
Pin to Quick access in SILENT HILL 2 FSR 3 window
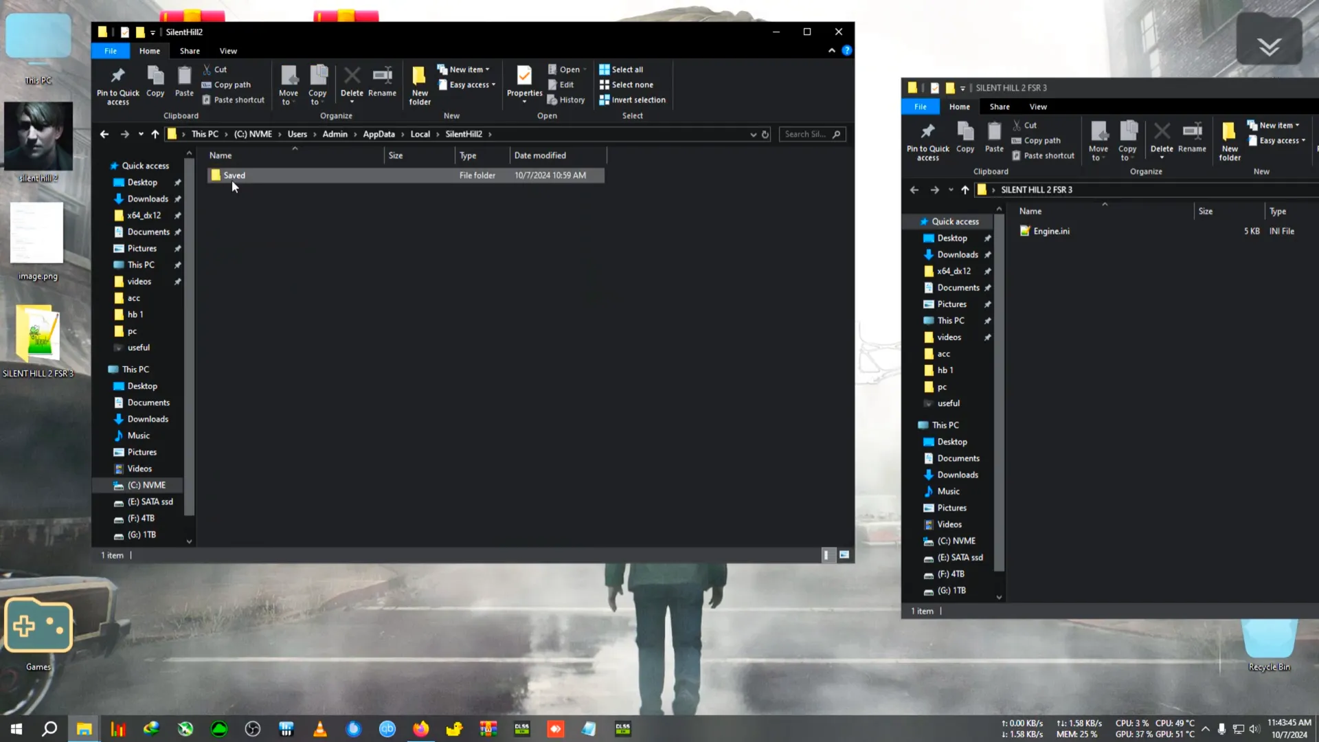click(x=927, y=141)
